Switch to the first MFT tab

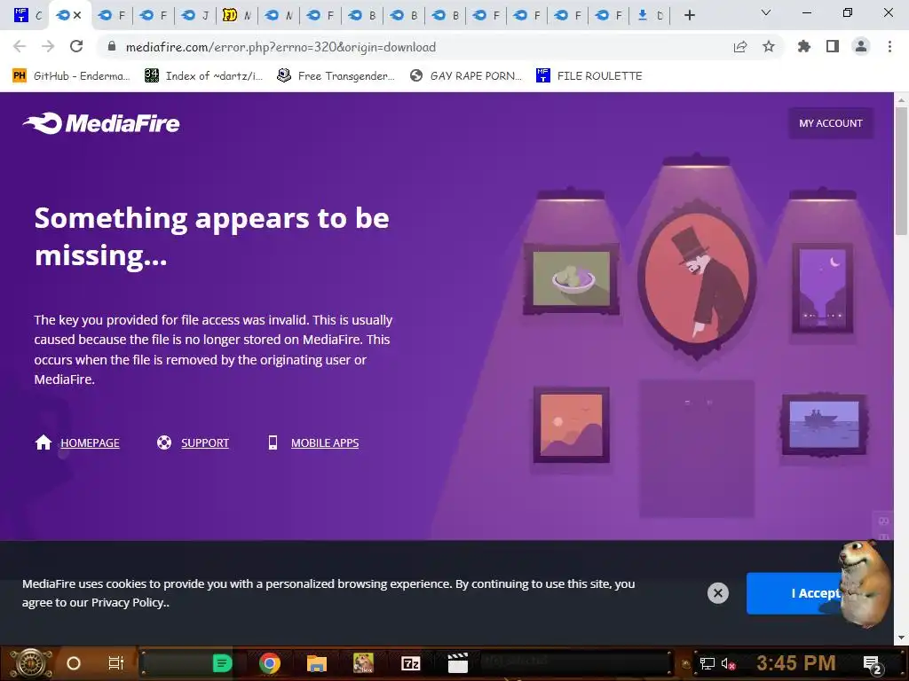pyautogui.click(x=28, y=15)
